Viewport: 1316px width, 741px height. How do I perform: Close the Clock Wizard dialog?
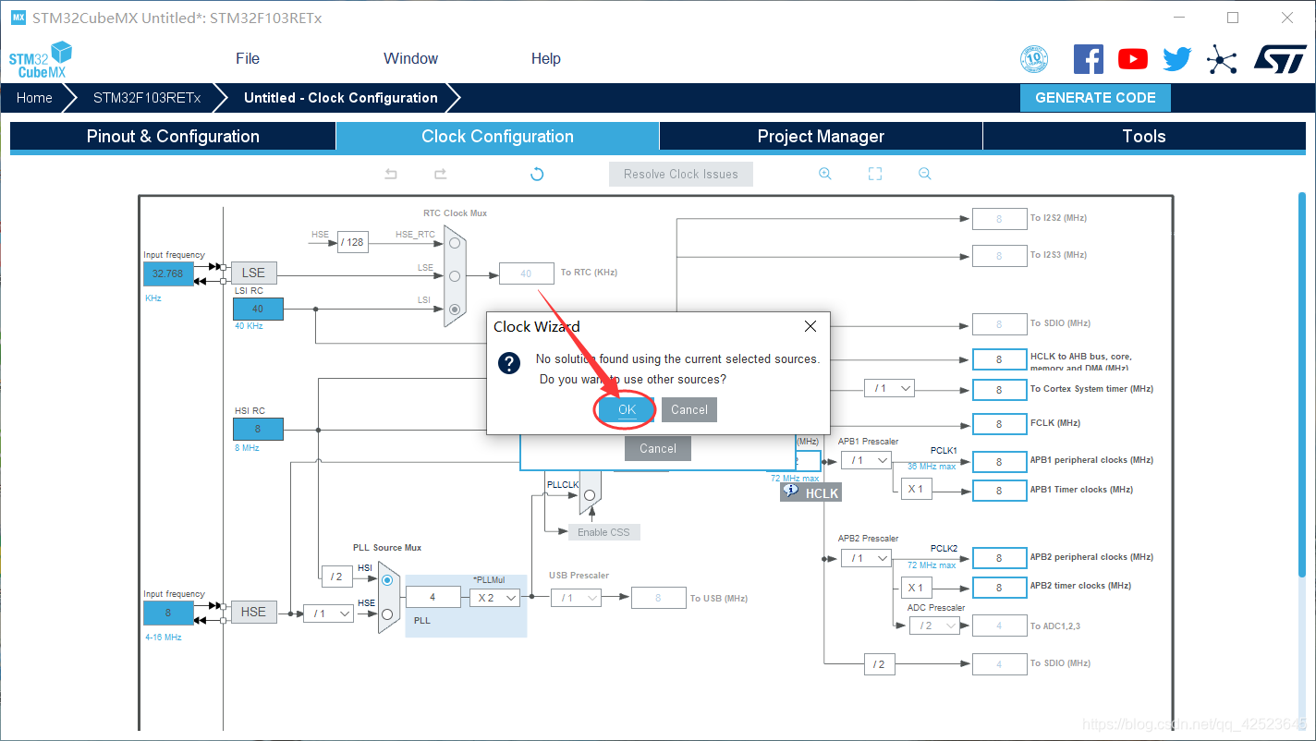[x=810, y=326]
